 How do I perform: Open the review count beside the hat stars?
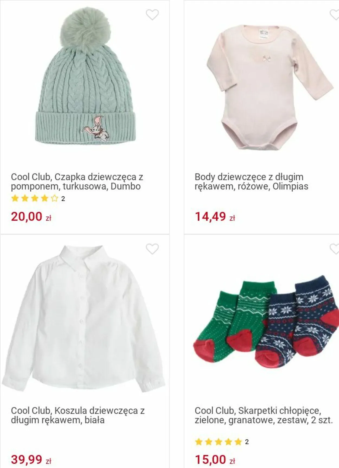(x=63, y=199)
